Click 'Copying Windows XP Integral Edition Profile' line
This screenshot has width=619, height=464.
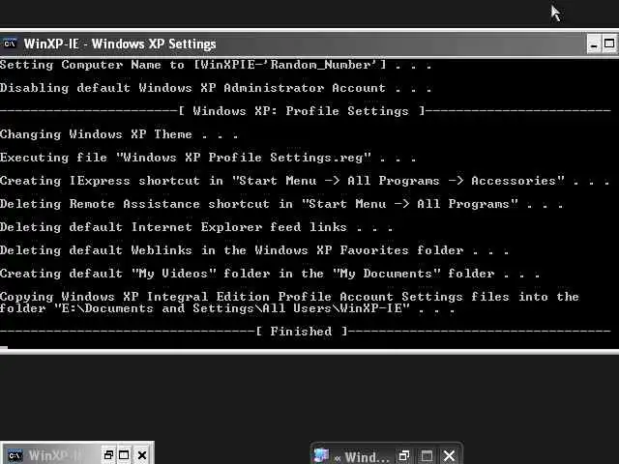tap(289, 297)
